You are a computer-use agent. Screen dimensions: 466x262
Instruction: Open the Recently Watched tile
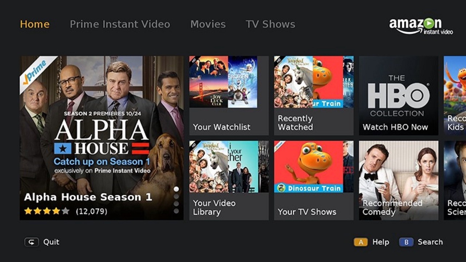point(314,96)
